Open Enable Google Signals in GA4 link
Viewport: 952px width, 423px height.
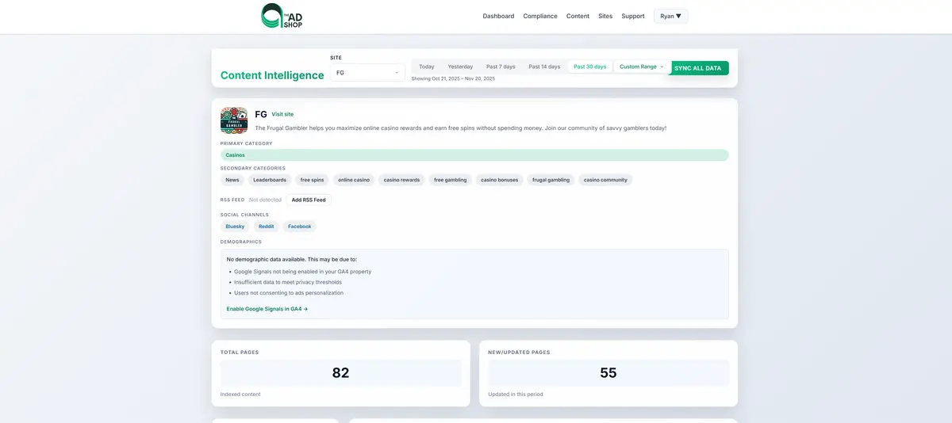pos(267,309)
